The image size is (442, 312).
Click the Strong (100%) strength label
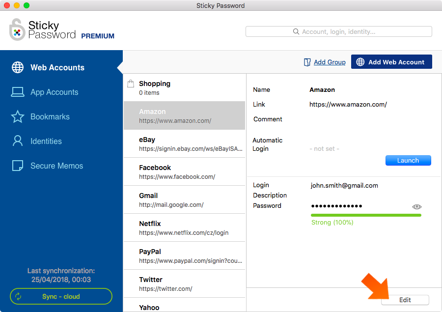(332, 222)
